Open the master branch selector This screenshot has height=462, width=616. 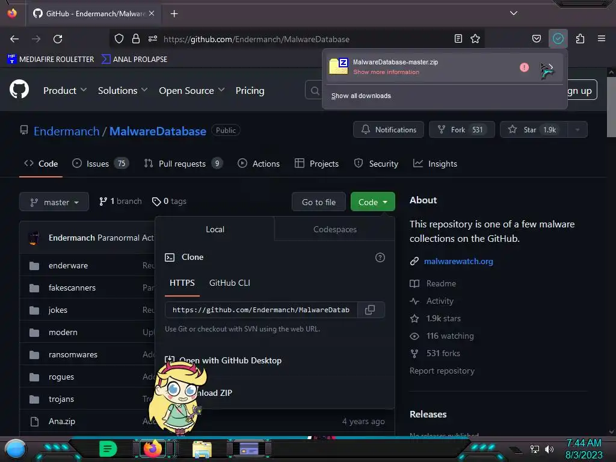(54, 202)
